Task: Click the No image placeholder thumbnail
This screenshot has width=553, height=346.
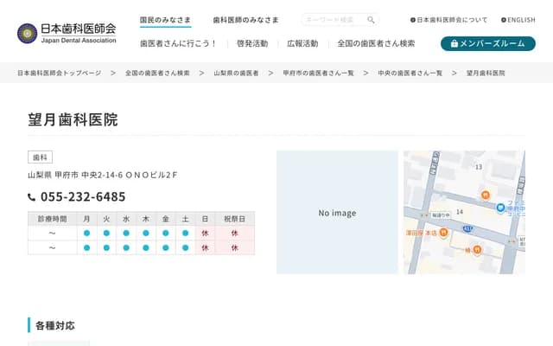Action: (337, 213)
